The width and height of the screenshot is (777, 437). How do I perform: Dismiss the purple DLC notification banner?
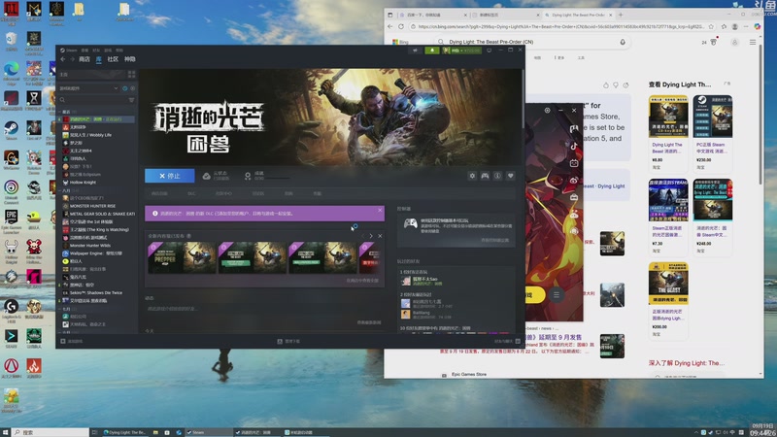click(380, 211)
